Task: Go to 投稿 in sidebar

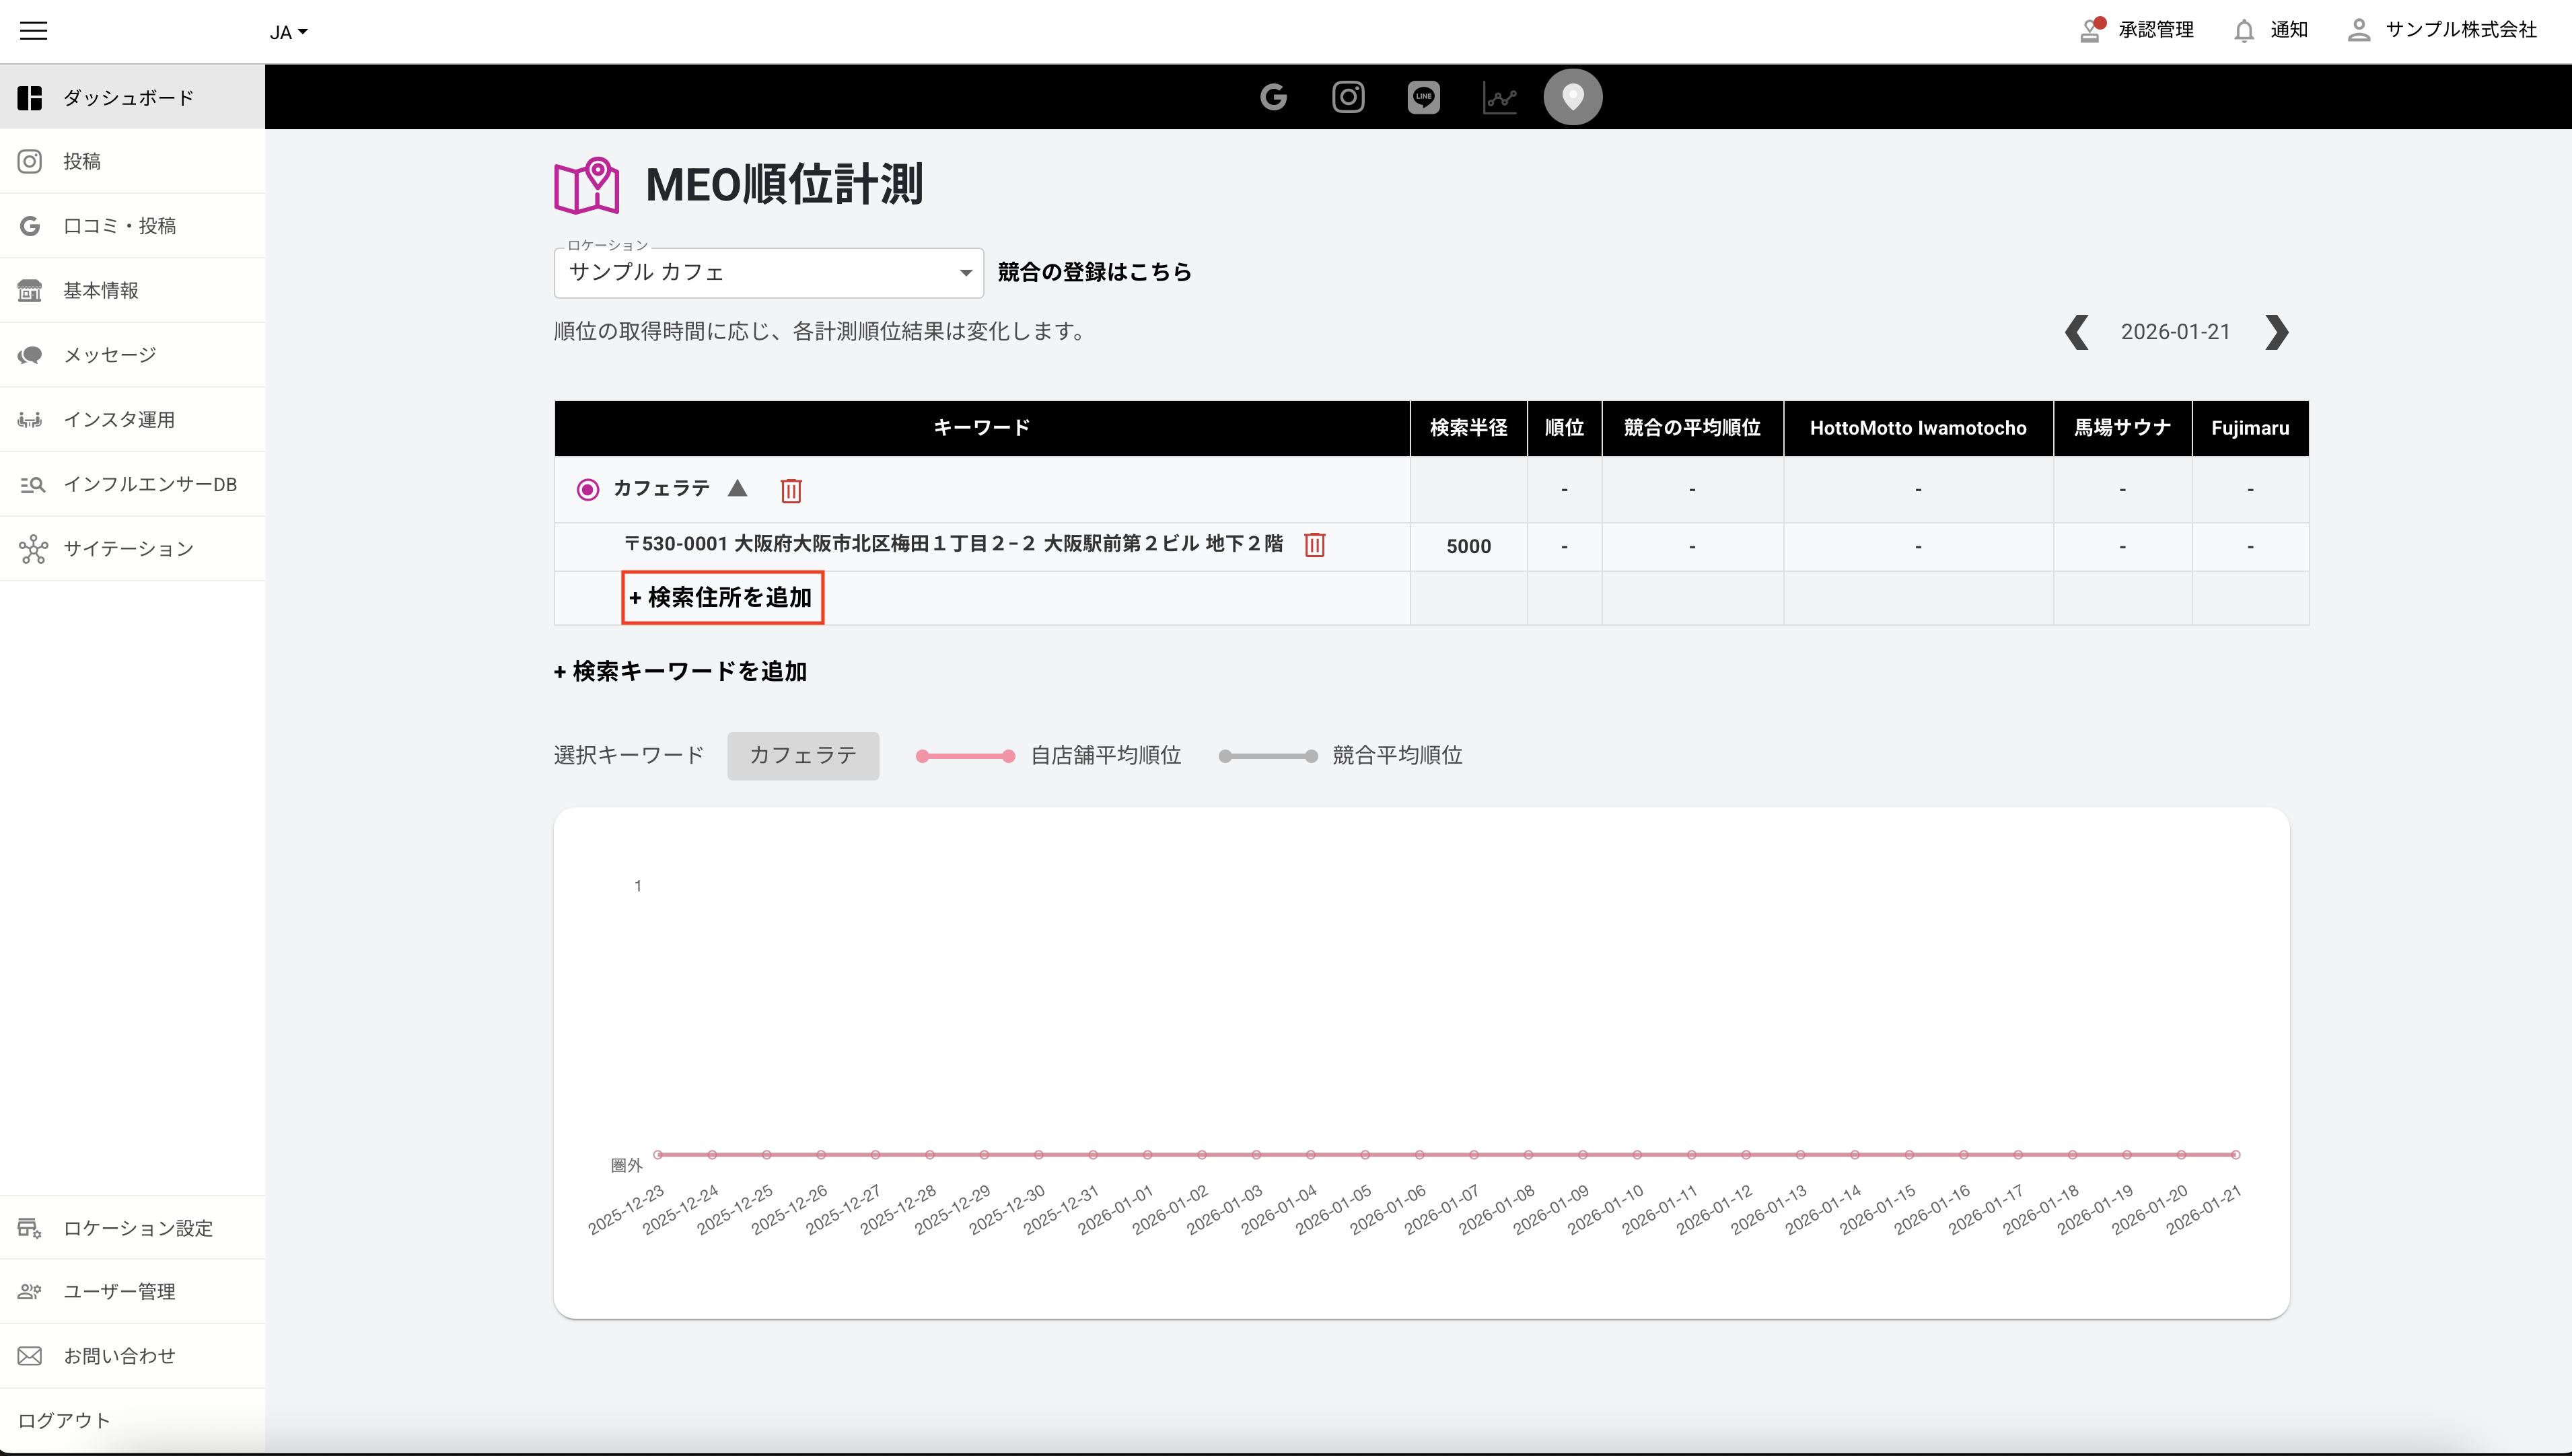Action: click(132, 161)
